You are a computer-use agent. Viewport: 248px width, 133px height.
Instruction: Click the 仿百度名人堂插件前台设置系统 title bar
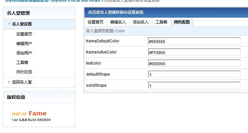click(166, 12)
